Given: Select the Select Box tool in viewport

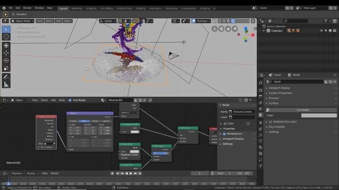Looking at the screenshot, I should point(6,30).
